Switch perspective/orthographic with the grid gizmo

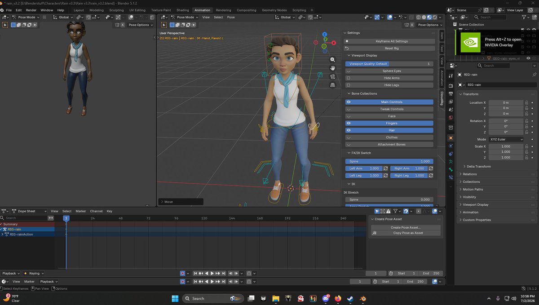click(x=332, y=85)
